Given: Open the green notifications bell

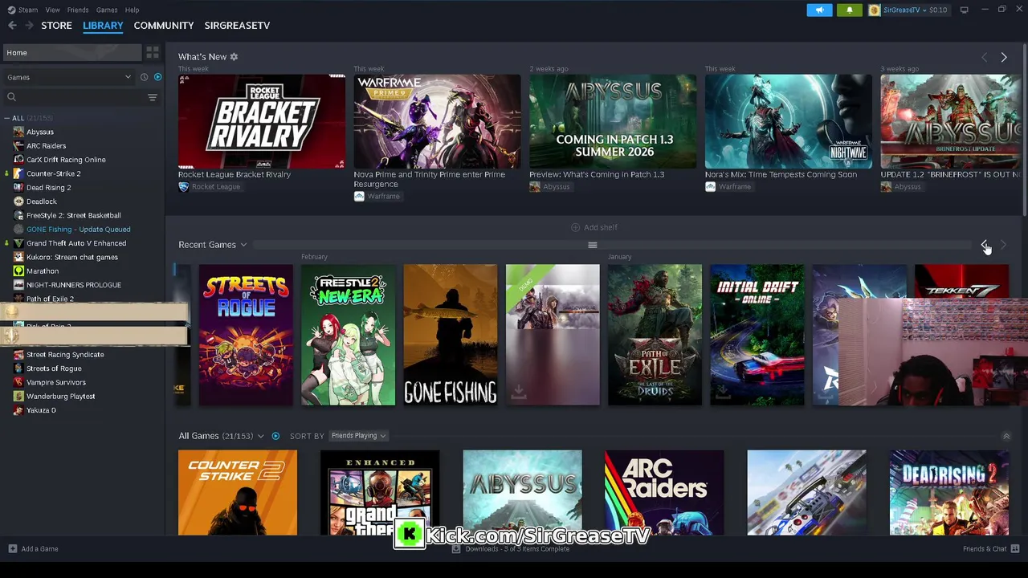Looking at the screenshot, I should pos(849,10).
